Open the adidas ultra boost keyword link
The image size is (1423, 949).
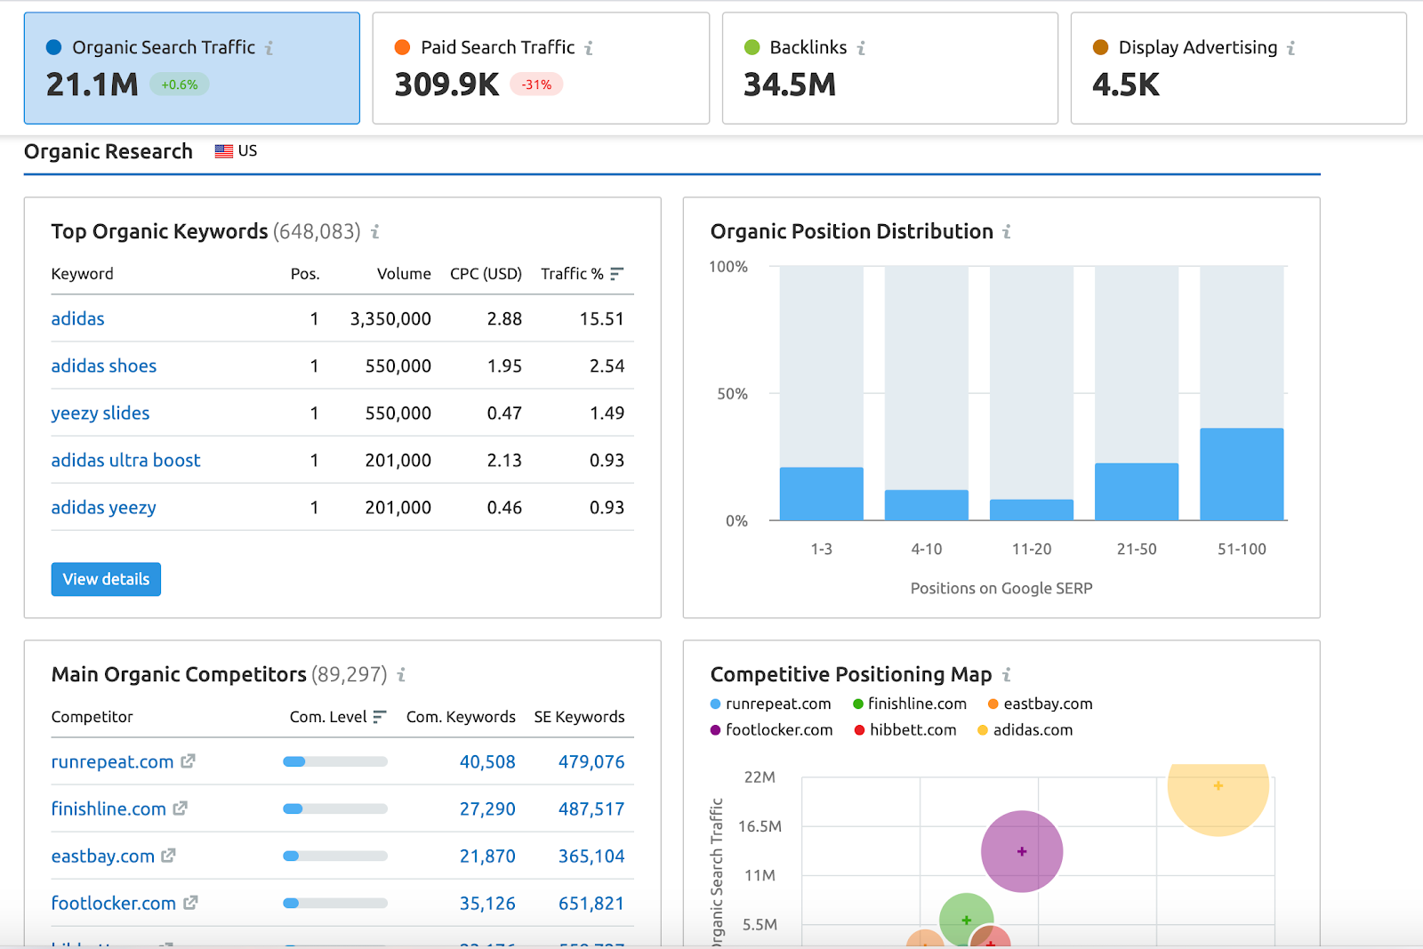click(125, 460)
